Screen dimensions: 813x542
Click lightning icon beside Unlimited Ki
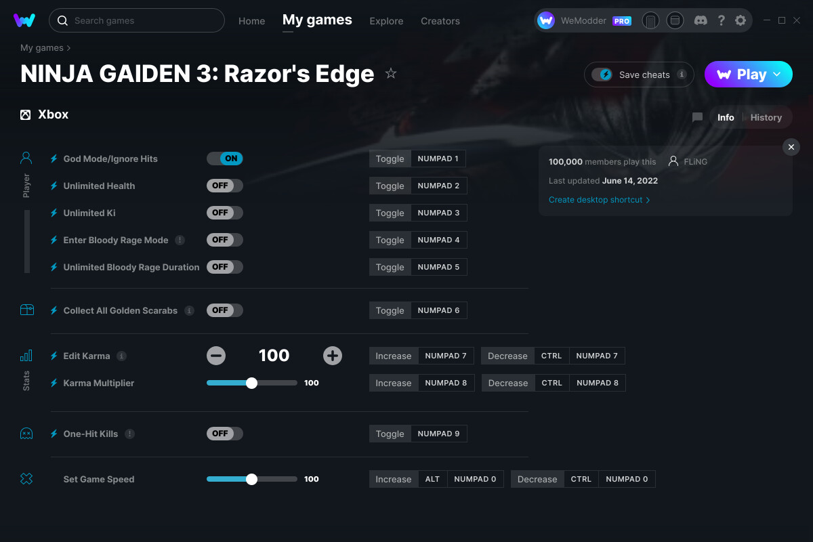(x=54, y=213)
